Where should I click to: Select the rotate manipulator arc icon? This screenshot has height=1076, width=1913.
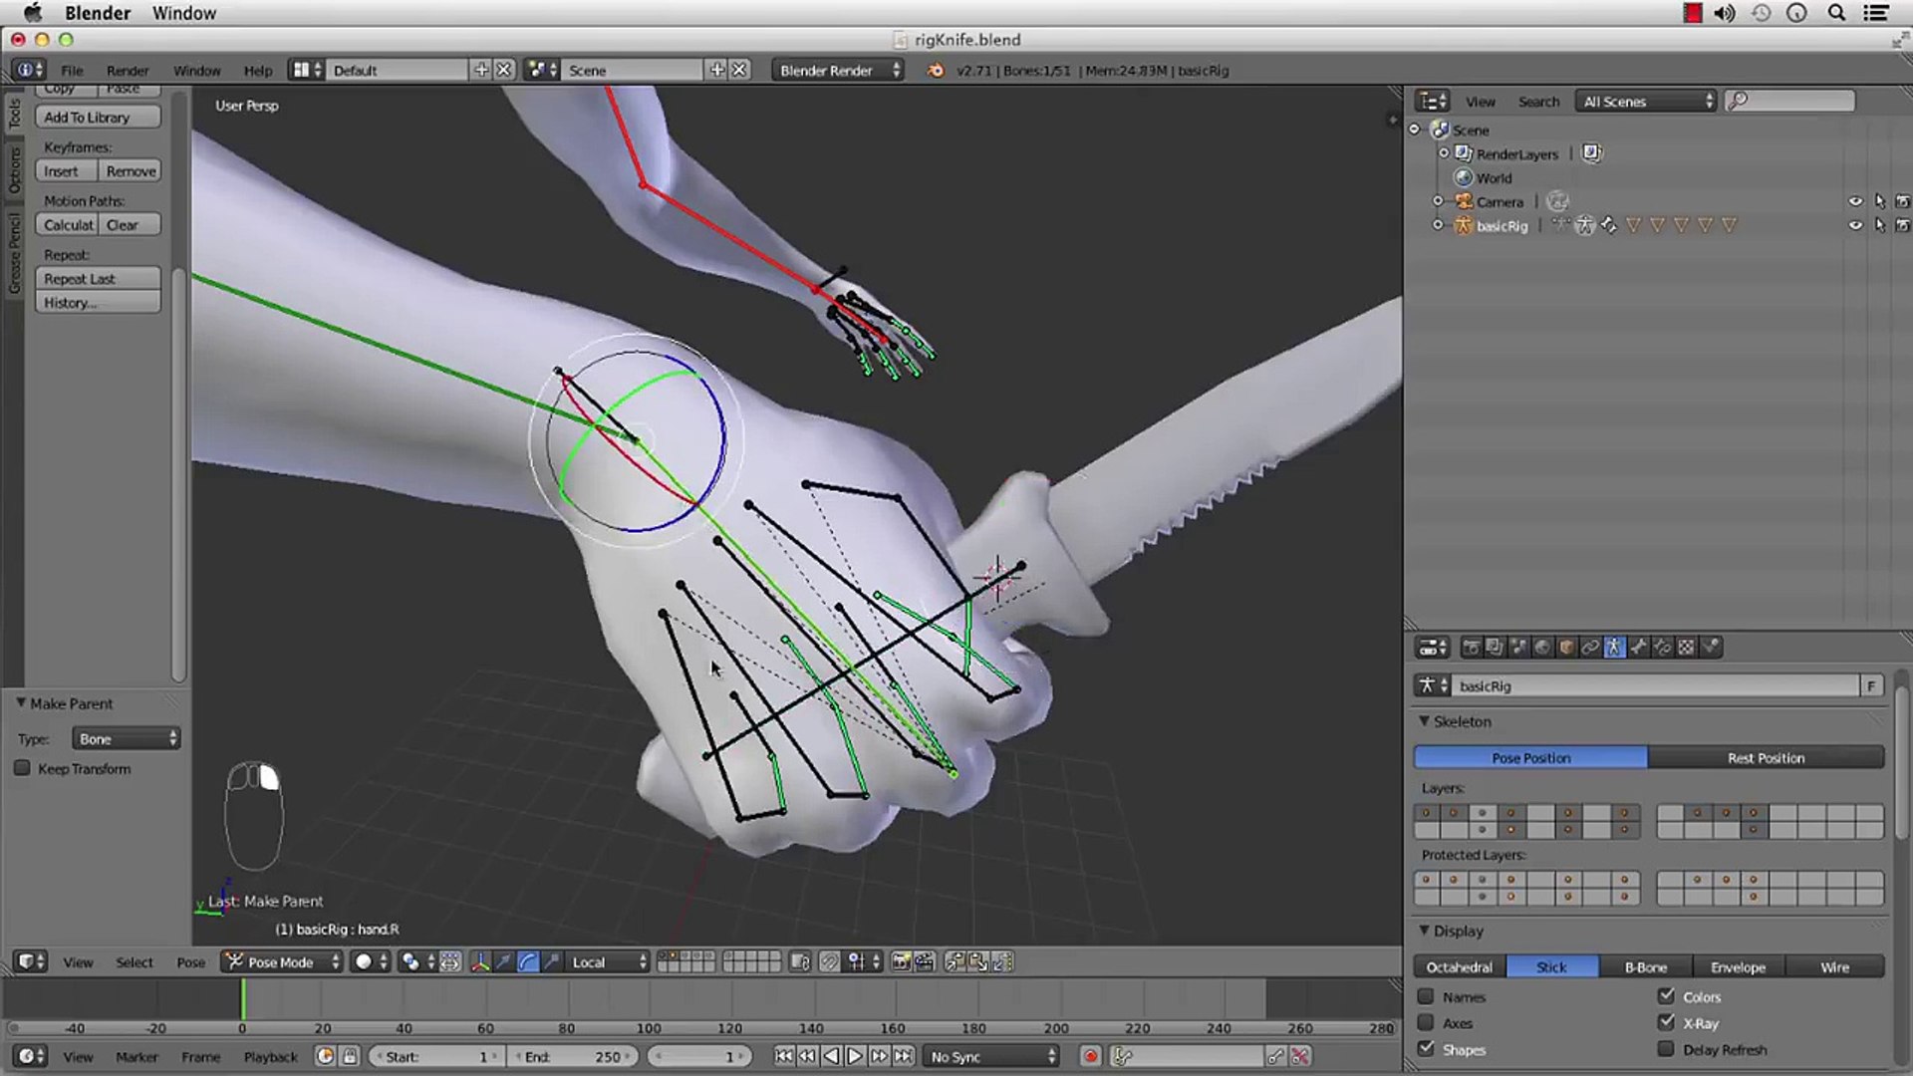[x=527, y=961]
